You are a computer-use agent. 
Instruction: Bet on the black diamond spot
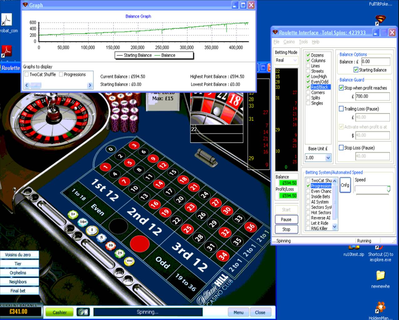118,227
